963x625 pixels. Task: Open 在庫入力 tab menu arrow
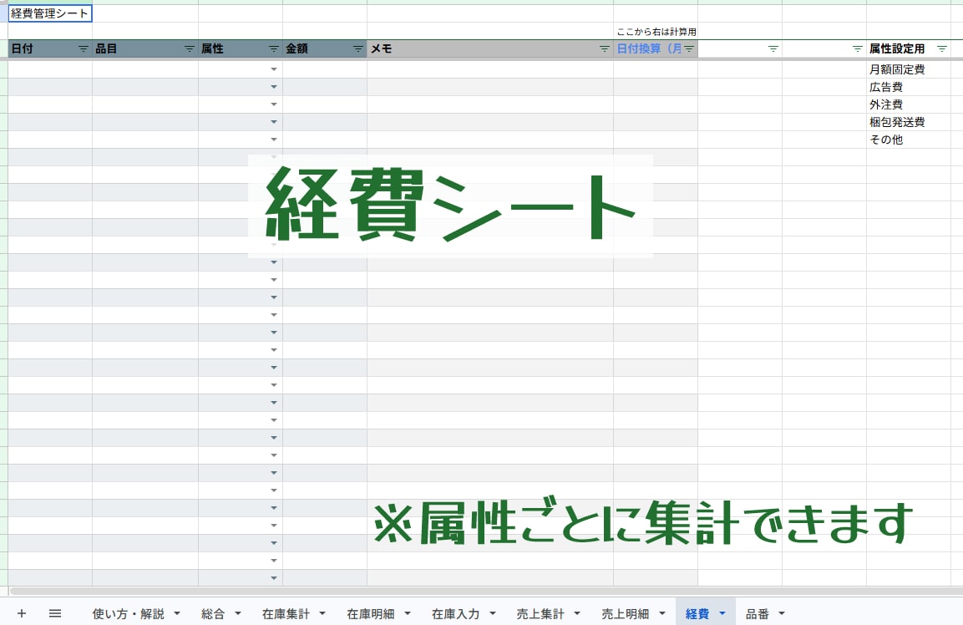[493, 613]
